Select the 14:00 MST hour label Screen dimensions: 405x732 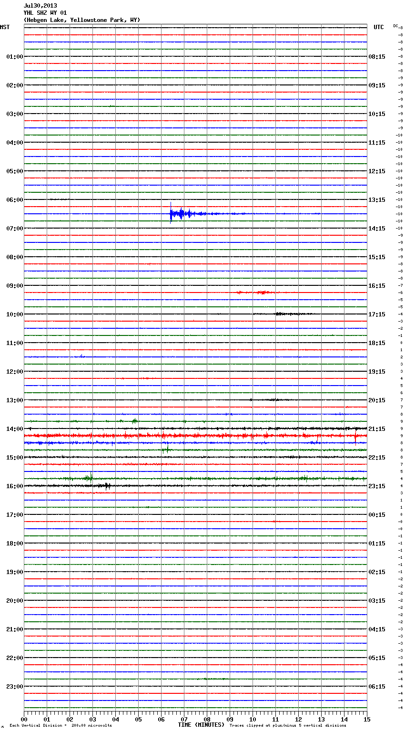click(x=15, y=429)
